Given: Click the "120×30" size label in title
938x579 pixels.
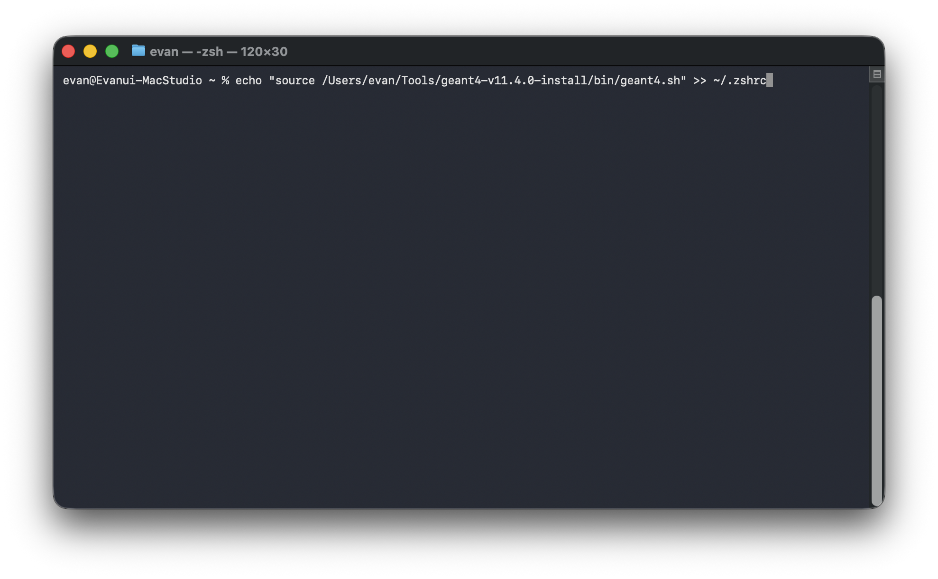Looking at the screenshot, I should [264, 52].
